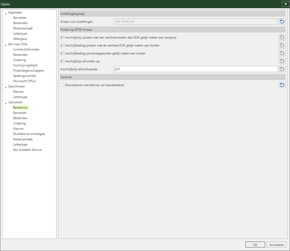290x251 pixels.
Task: Reset the Groep voor instellingen field
Action: point(282,21)
